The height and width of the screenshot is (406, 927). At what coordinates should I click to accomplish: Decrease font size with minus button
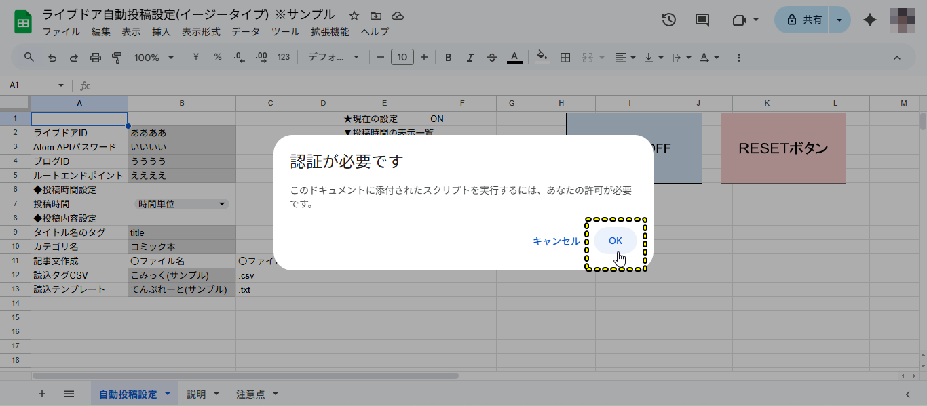click(x=381, y=58)
